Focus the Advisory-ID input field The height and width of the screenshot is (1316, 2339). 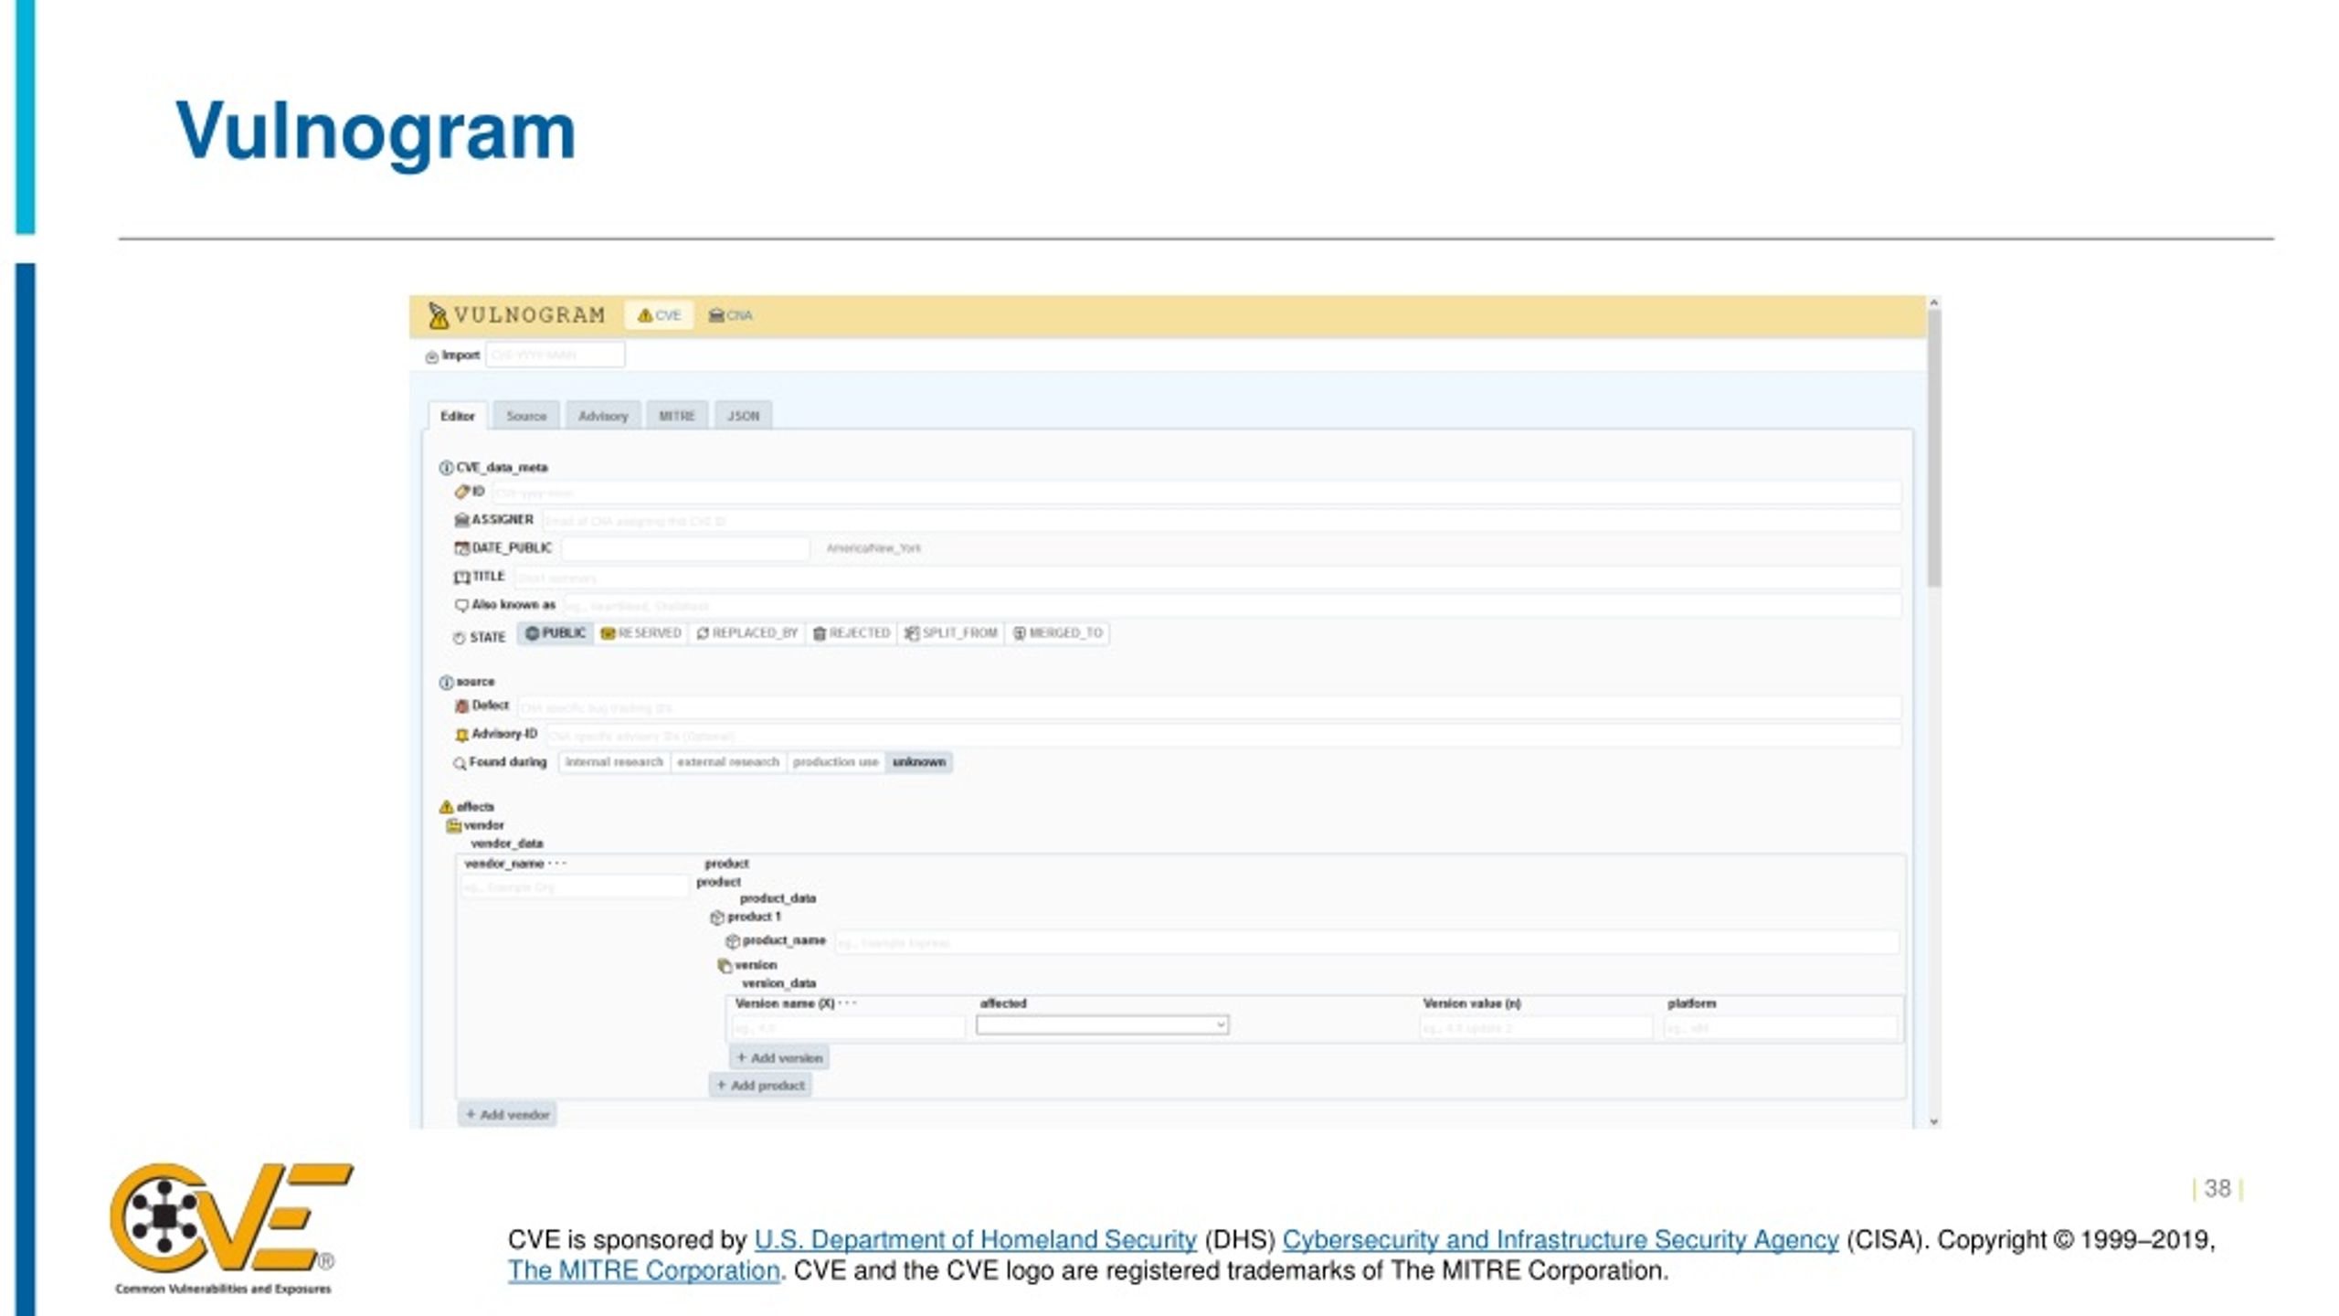(x=1223, y=736)
